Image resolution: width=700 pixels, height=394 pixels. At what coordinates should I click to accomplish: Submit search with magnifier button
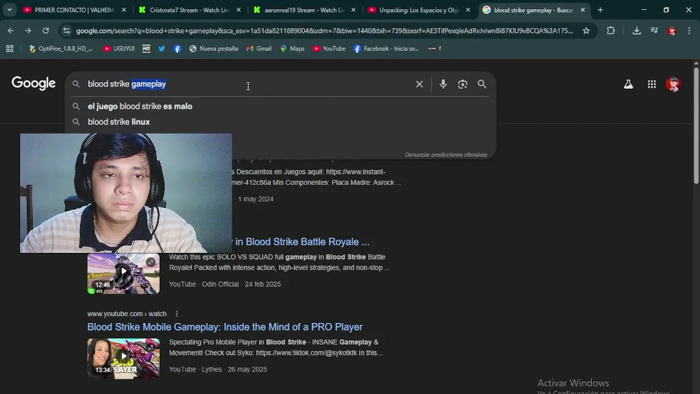point(482,84)
